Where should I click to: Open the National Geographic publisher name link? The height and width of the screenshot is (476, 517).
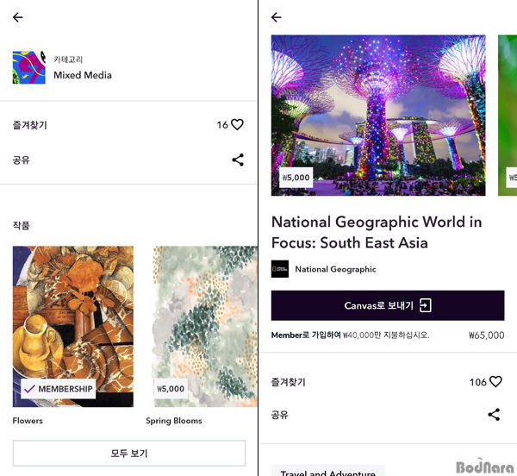coord(335,269)
